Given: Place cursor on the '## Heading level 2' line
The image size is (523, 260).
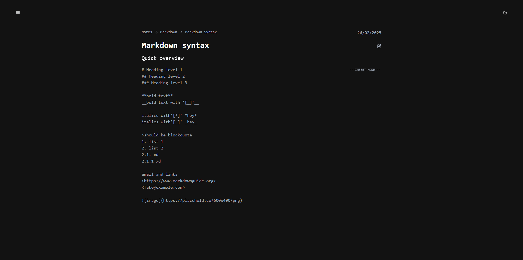Looking at the screenshot, I should point(163,77).
